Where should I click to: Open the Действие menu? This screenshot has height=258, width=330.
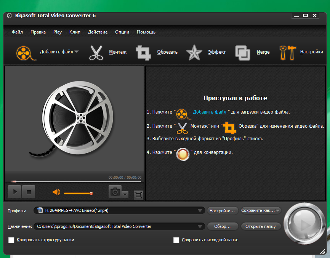point(98,32)
